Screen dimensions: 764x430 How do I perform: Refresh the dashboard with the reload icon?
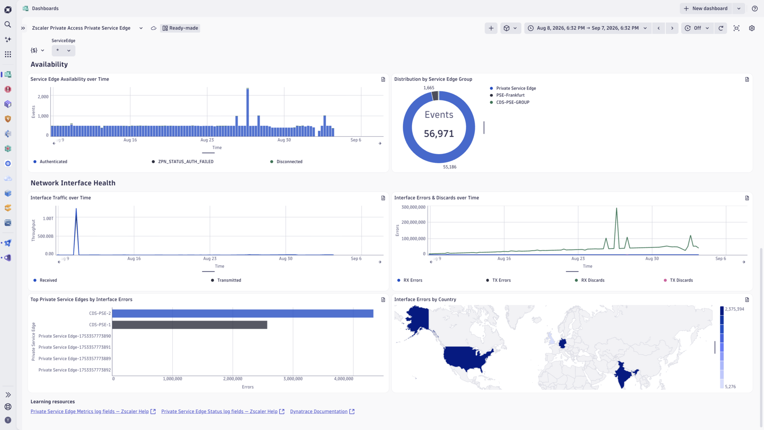721,28
